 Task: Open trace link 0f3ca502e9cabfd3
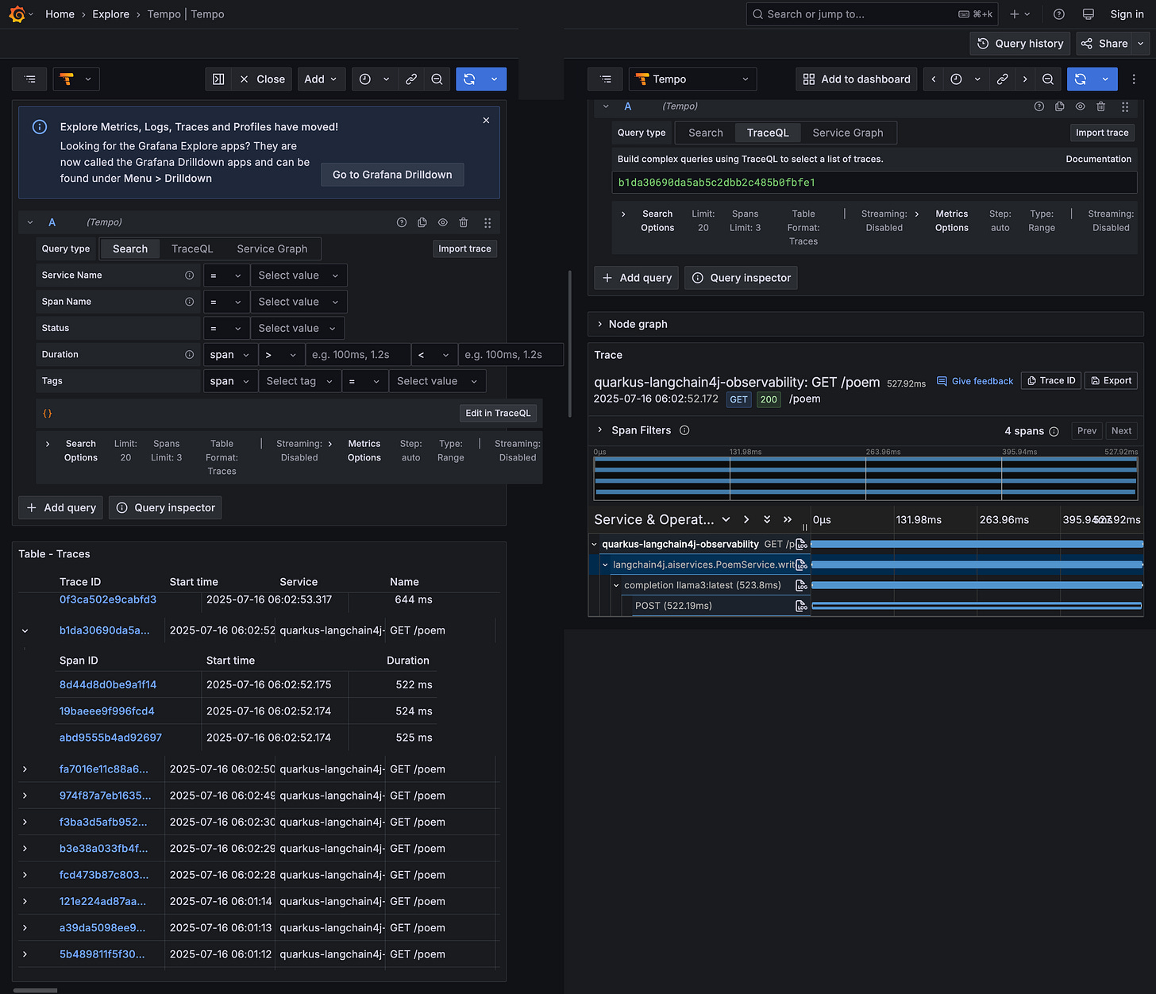[x=108, y=600]
